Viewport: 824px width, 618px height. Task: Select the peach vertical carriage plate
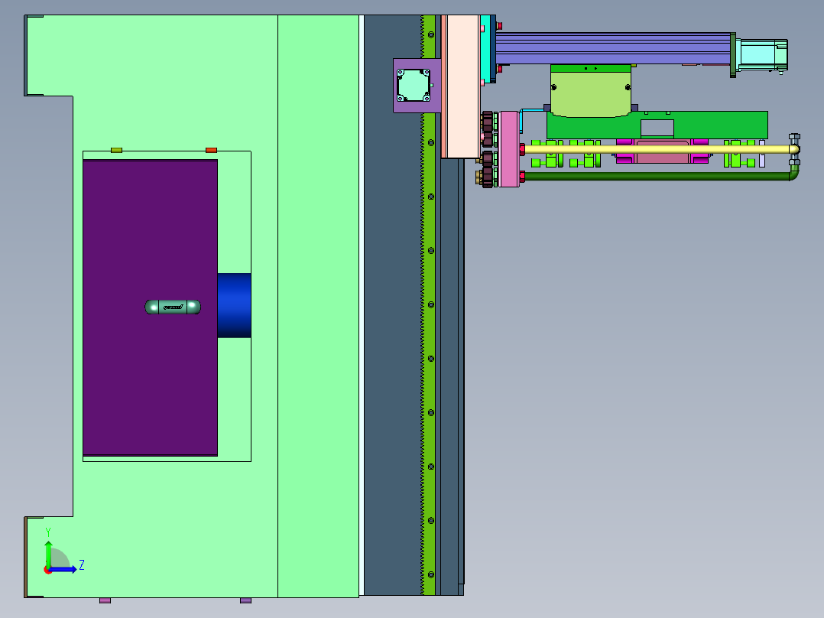(x=462, y=86)
